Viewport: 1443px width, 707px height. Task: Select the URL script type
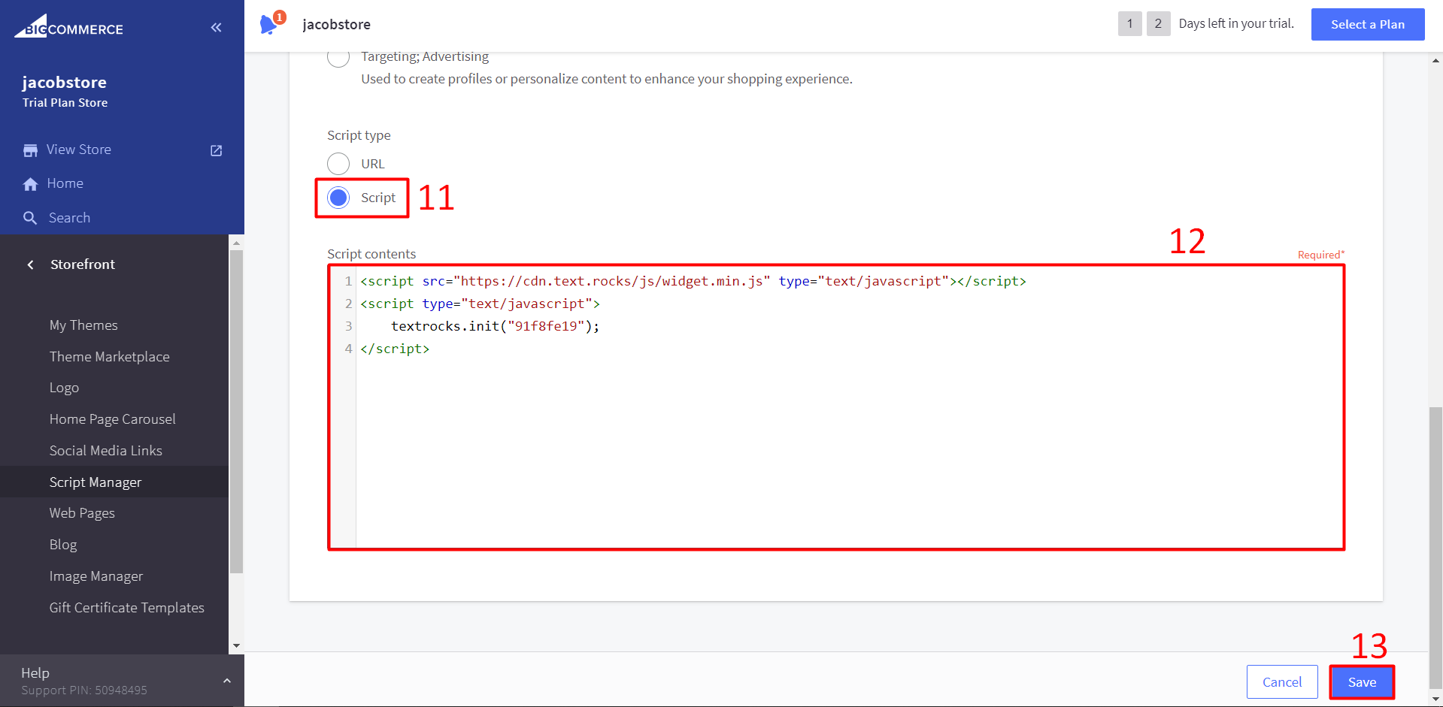pyautogui.click(x=338, y=164)
